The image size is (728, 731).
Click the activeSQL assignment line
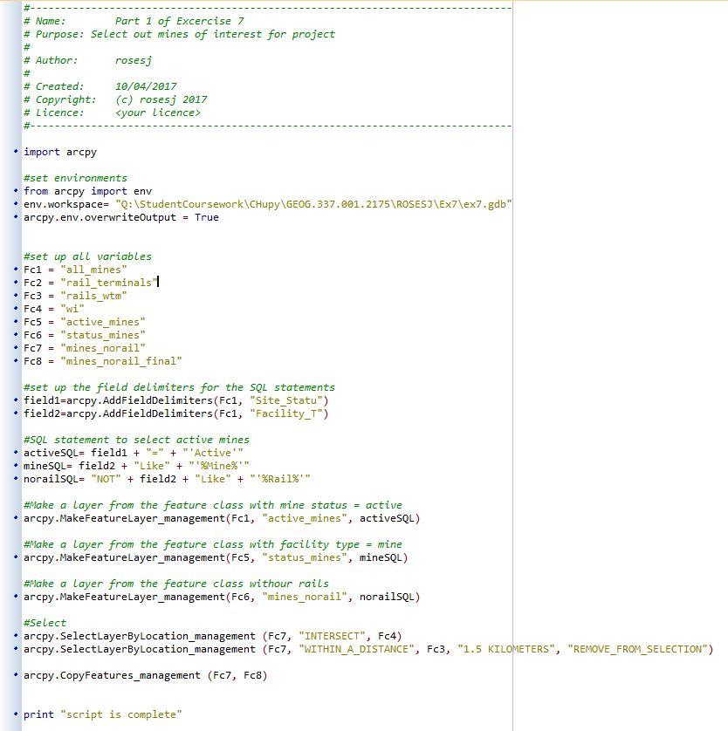click(x=134, y=453)
